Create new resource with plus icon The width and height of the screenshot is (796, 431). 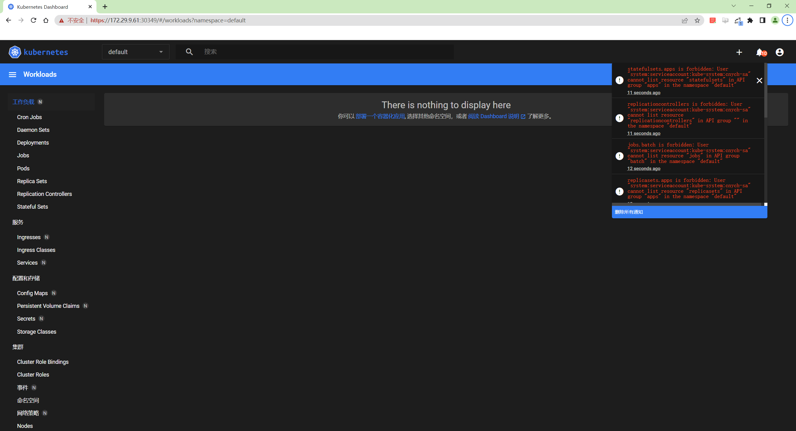coord(739,52)
